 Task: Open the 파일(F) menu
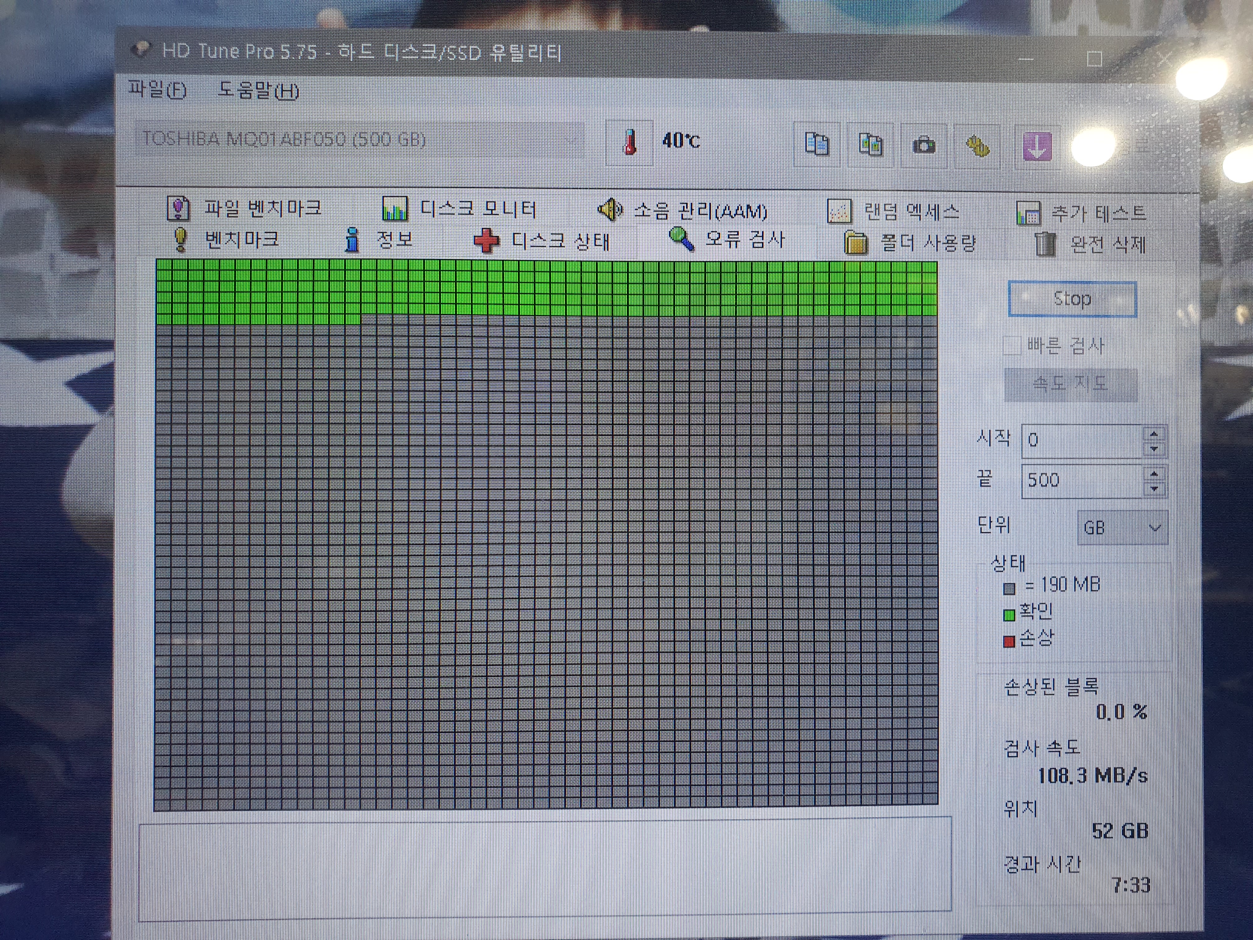158,90
